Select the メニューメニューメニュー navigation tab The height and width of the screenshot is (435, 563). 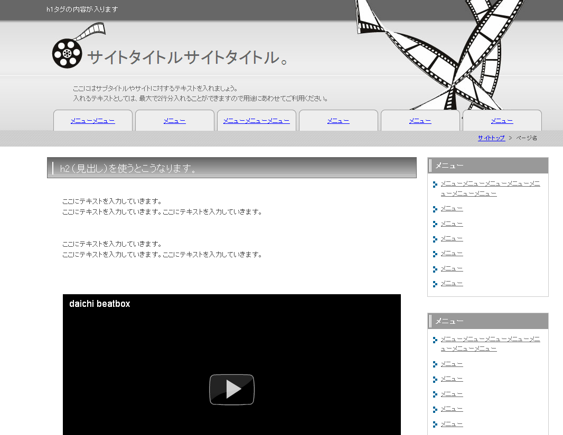click(256, 121)
